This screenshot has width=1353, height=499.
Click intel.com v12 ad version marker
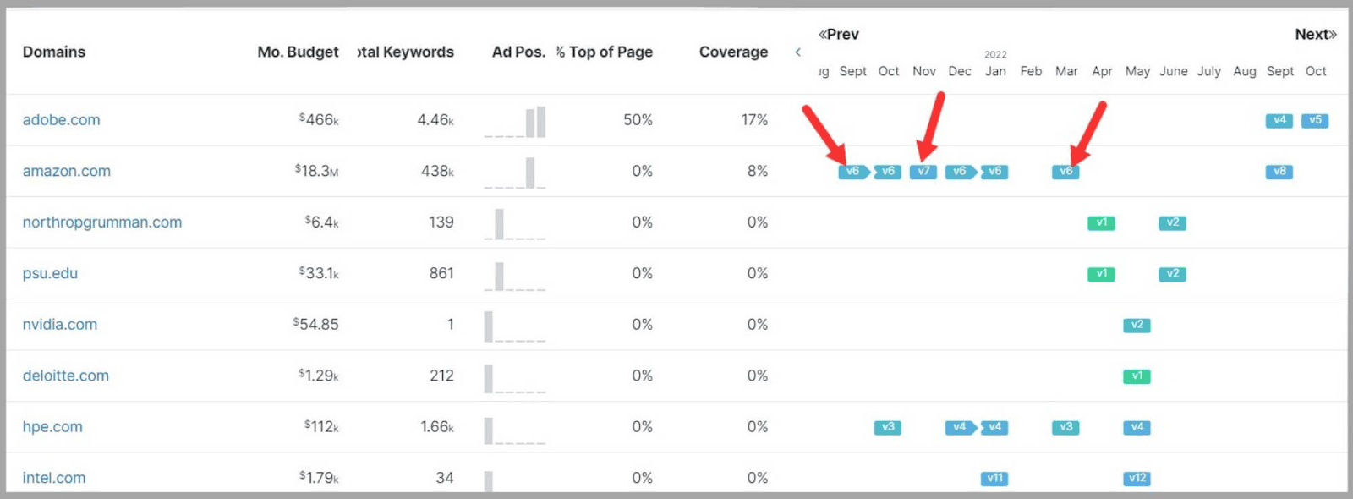click(1137, 478)
